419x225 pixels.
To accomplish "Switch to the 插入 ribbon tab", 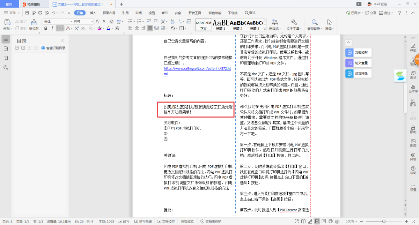I will 93,13.
